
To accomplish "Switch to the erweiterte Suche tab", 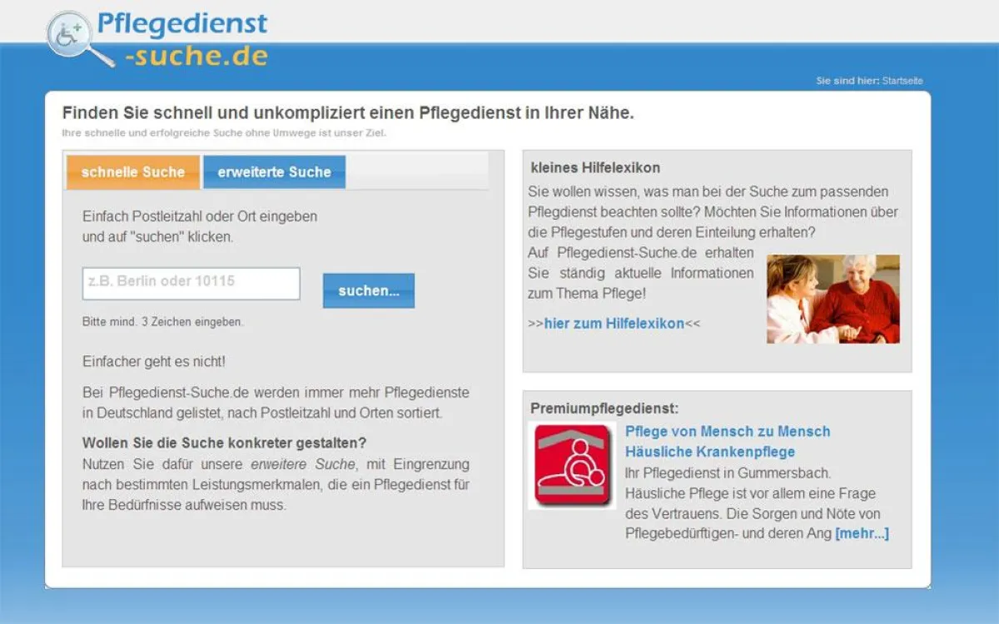I will click(x=275, y=171).
